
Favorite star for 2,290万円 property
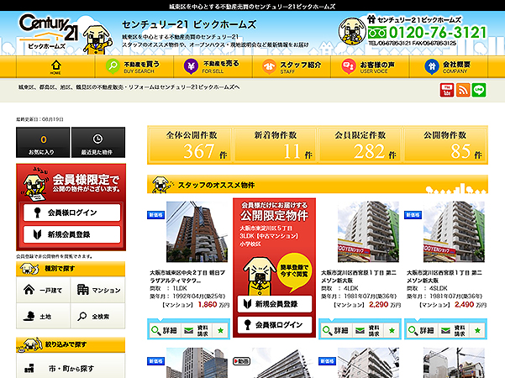click(392, 330)
